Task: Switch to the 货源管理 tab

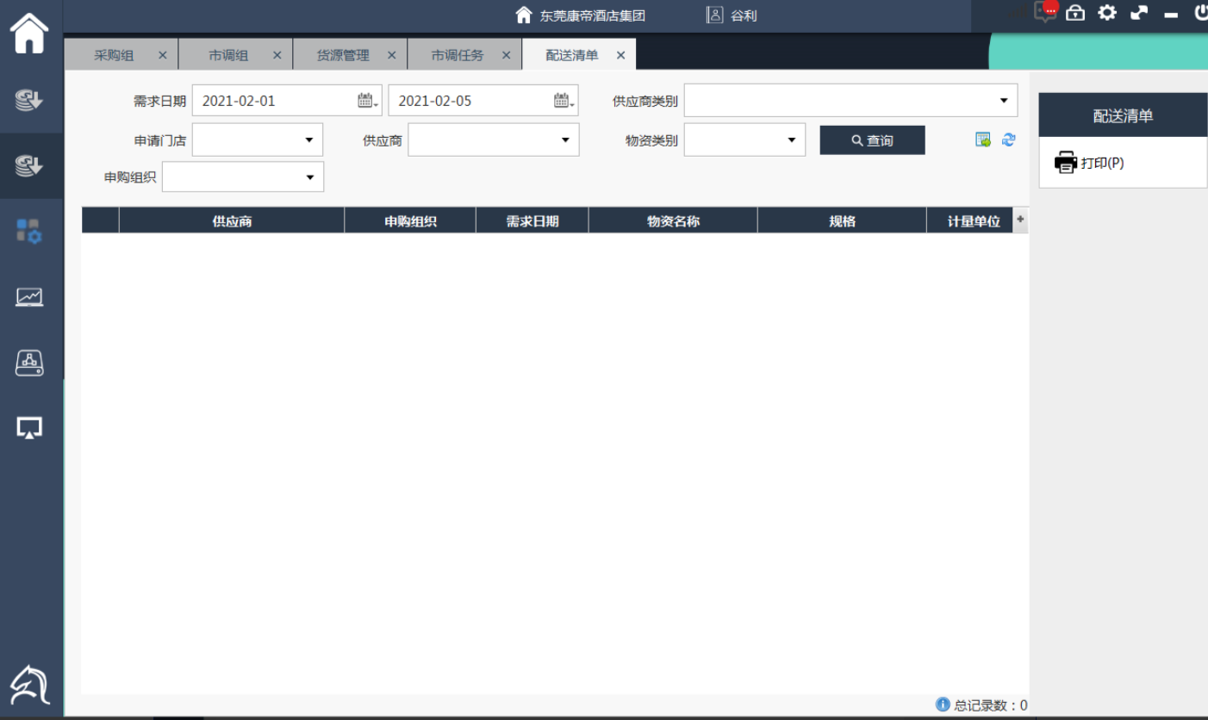Action: point(343,55)
